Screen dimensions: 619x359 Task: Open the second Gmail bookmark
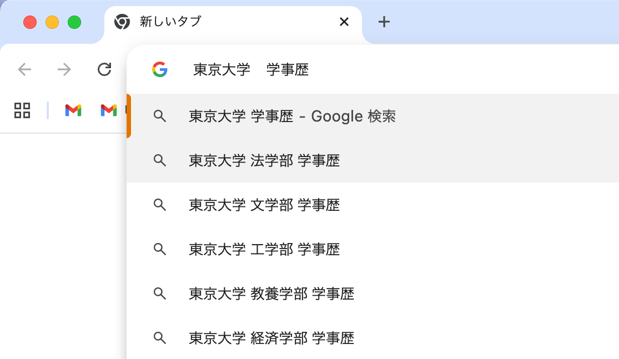109,110
